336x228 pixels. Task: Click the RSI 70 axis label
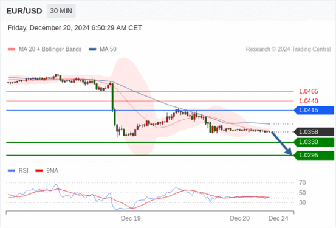point(303,183)
